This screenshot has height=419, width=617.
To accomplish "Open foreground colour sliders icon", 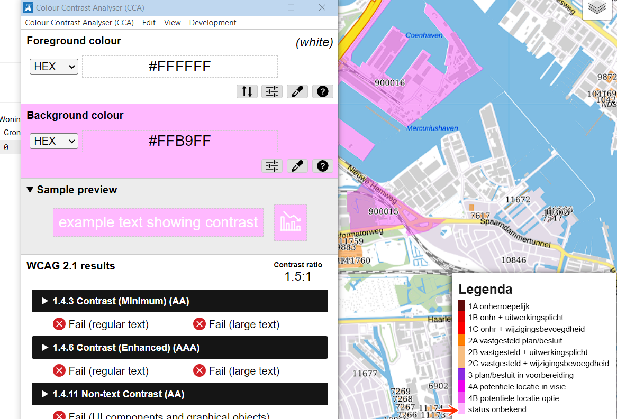I will coord(272,91).
